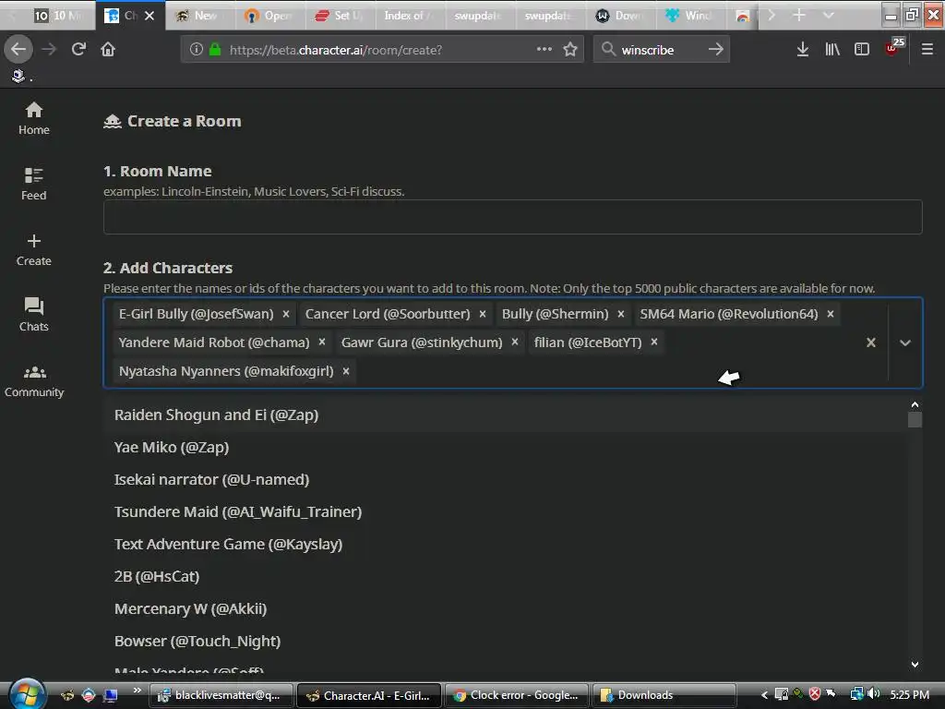
Task: Click the character list scrollbar thumb
Action: click(x=915, y=420)
